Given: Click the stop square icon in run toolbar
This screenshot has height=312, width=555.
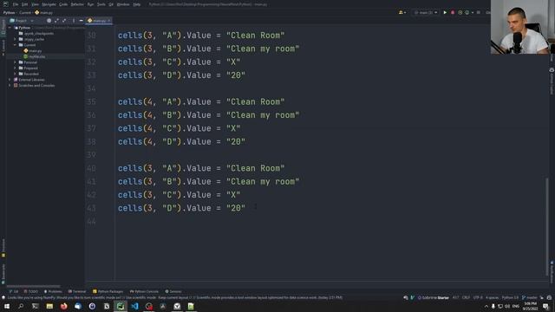Looking at the screenshot, I should click(x=479, y=12).
